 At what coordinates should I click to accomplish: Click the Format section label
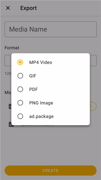12,48
